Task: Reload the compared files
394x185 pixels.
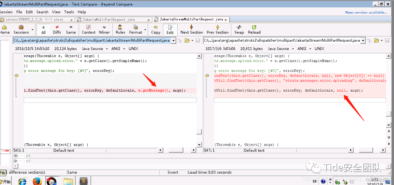Action: click(x=254, y=30)
